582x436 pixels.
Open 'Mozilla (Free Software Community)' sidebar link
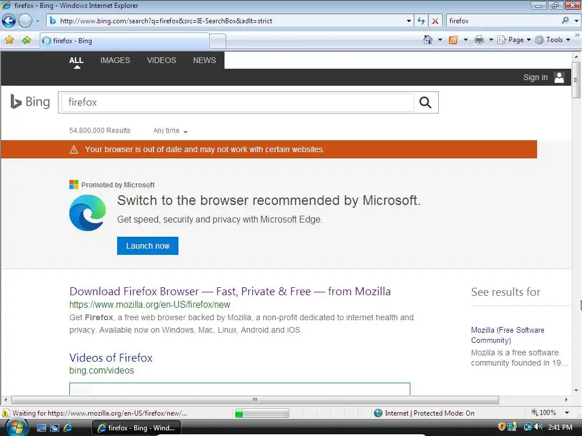508,335
